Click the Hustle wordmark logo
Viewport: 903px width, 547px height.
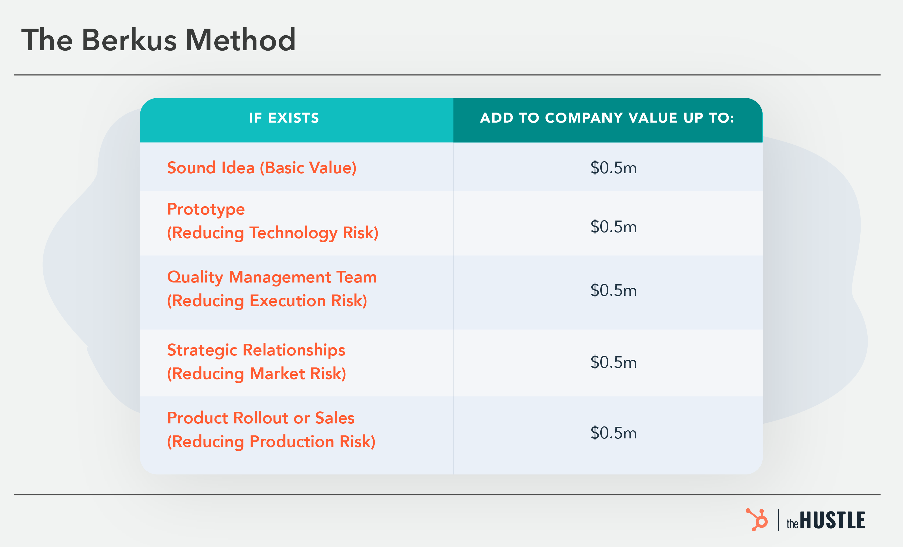(826, 521)
